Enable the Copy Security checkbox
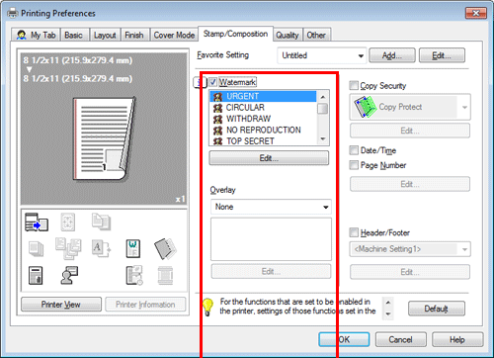The width and height of the screenshot is (494, 358). tap(354, 86)
